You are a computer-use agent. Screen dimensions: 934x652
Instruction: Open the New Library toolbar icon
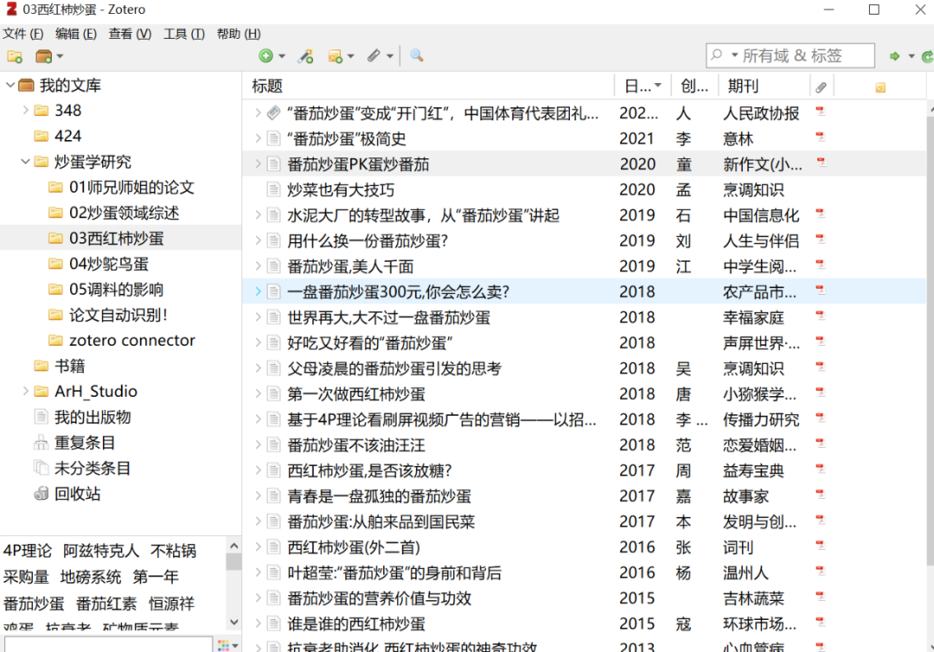click(43, 56)
